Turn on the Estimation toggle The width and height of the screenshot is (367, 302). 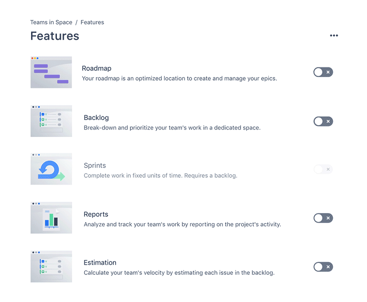pos(323,267)
